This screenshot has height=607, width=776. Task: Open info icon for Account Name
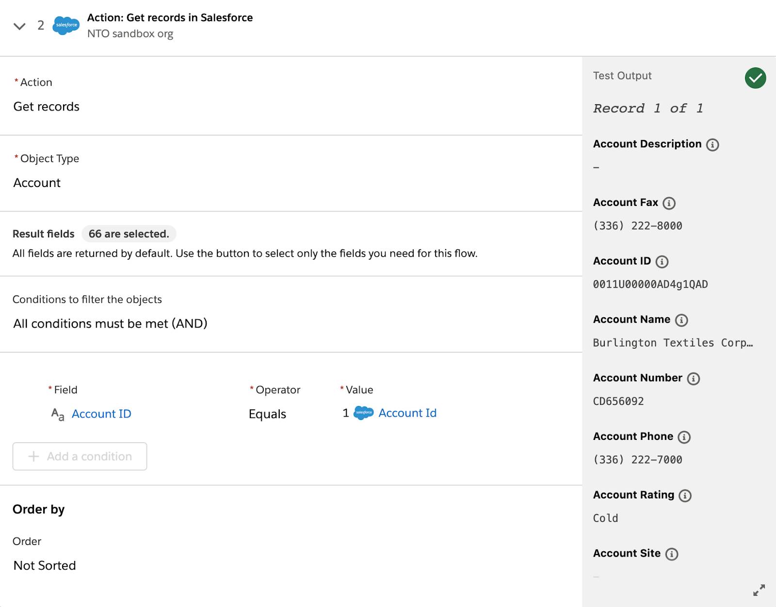point(681,320)
